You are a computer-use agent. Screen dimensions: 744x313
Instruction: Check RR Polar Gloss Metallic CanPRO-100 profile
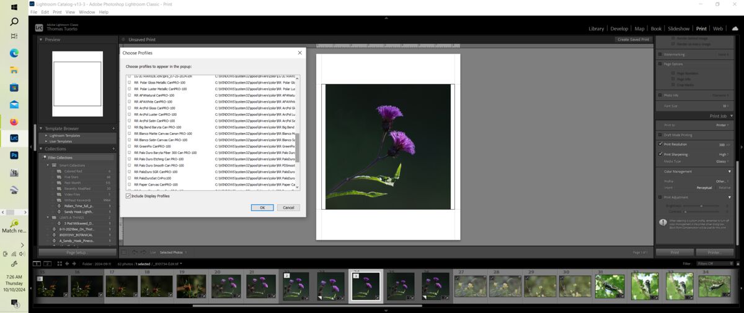pos(130,82)
